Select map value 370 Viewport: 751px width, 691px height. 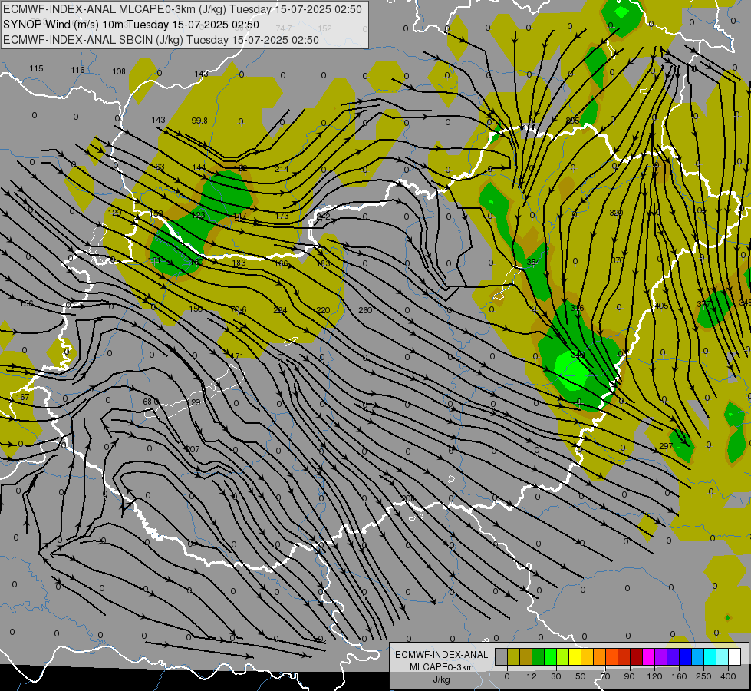[618, 260]
